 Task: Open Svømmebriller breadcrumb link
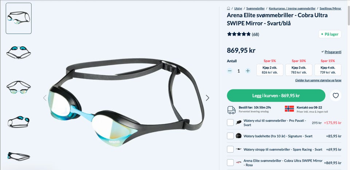pyautogui.click(x=255, y=8)
